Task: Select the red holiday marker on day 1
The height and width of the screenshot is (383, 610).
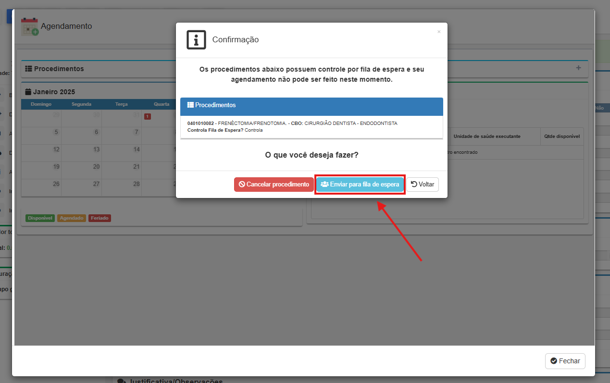Action: click(147, 116)
